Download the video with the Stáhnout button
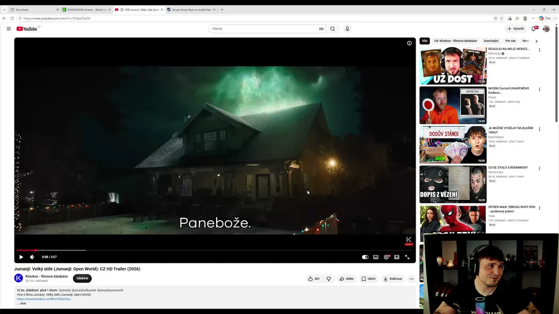 (x=393, y=279)
